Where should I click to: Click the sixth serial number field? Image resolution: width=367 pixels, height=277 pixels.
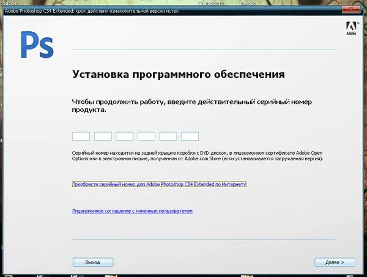(x=190, y=136)
